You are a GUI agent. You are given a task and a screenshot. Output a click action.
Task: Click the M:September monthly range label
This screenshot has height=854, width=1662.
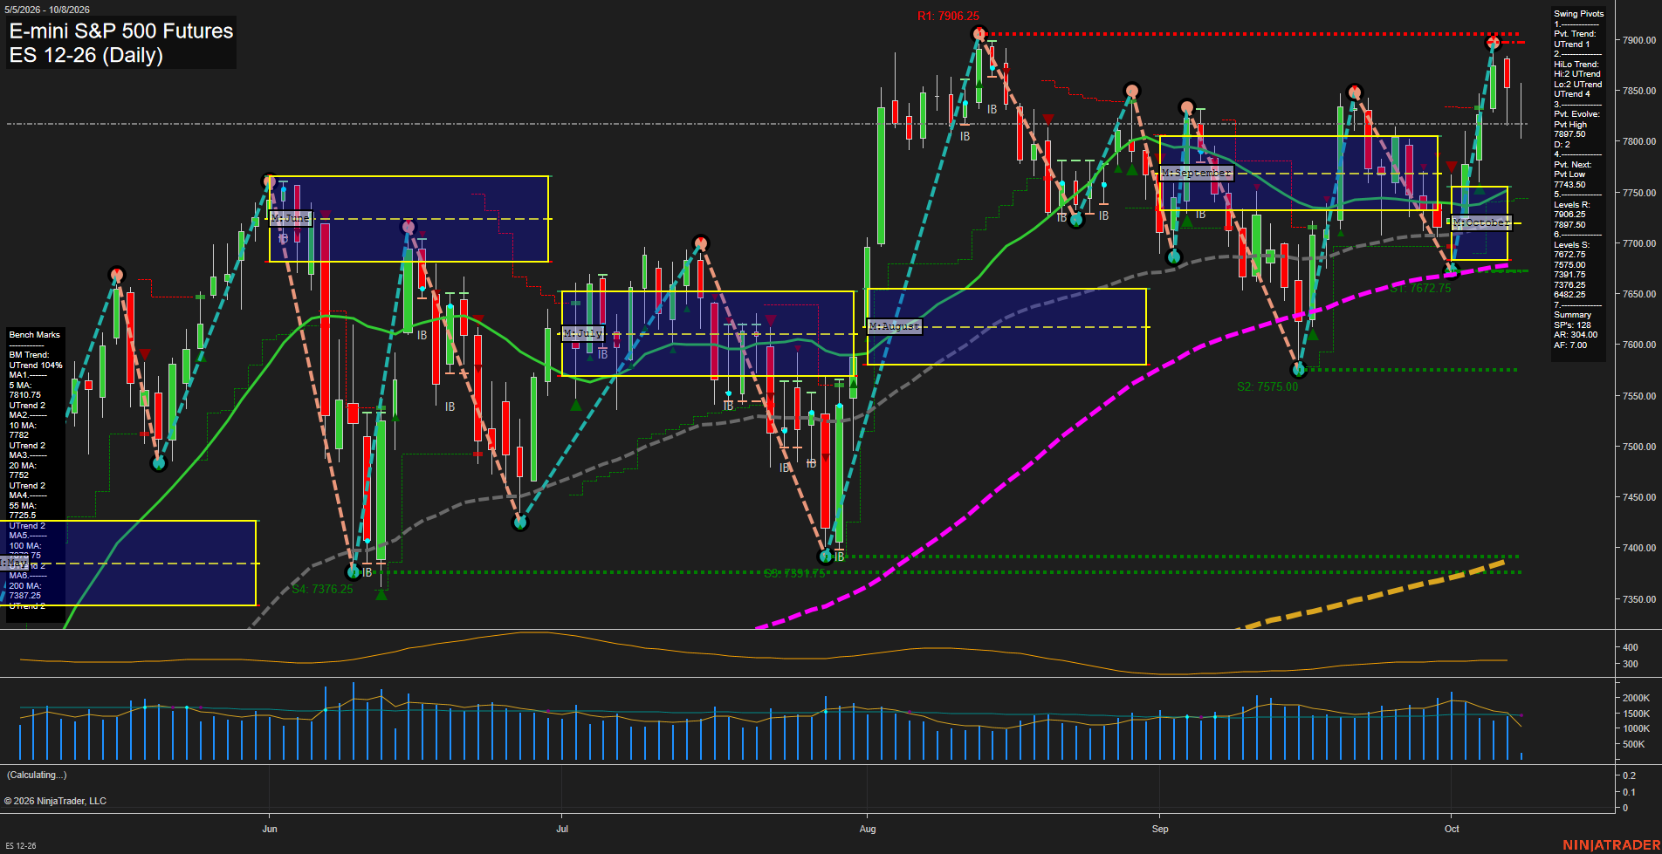point(1196,174)
